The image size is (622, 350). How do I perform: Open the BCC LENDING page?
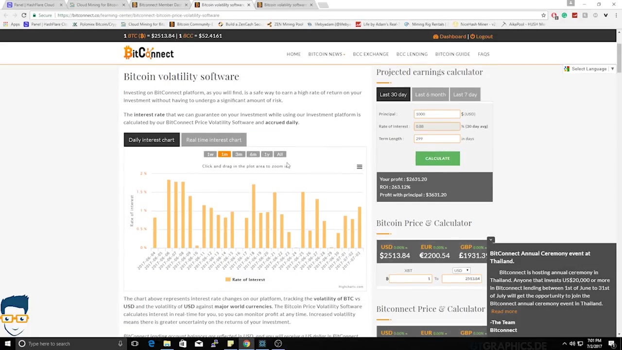(x=412, y=54)
